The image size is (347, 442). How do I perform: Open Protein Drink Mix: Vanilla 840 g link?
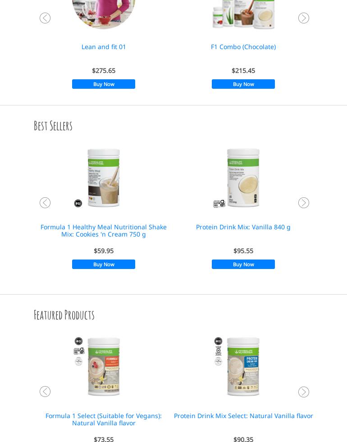coord(243,227)
